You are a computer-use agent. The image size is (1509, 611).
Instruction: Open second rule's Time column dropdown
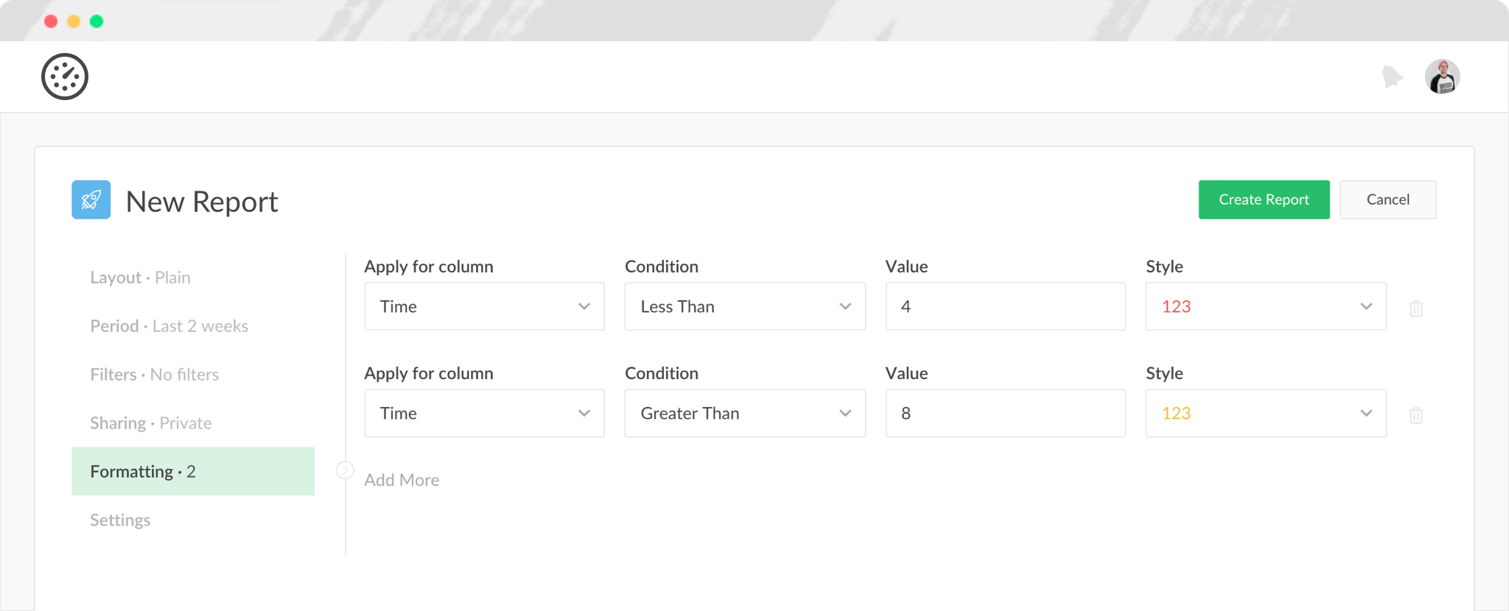(x=485, y=413)
